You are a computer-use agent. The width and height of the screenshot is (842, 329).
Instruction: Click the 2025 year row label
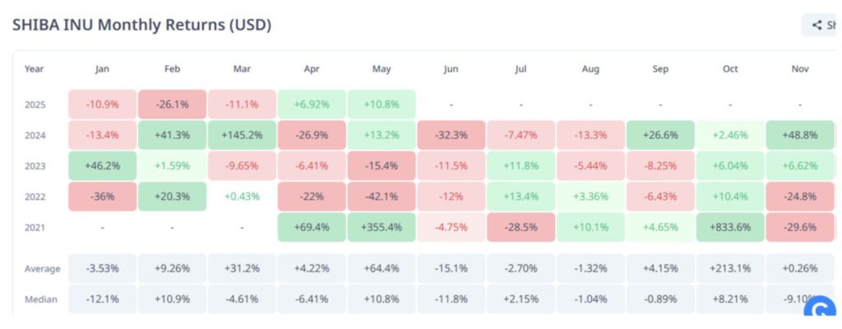coord(35,104)
